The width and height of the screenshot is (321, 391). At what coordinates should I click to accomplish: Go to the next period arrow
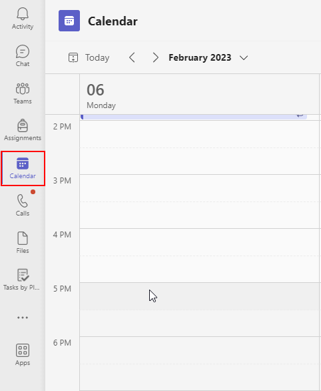pos(156,57)
